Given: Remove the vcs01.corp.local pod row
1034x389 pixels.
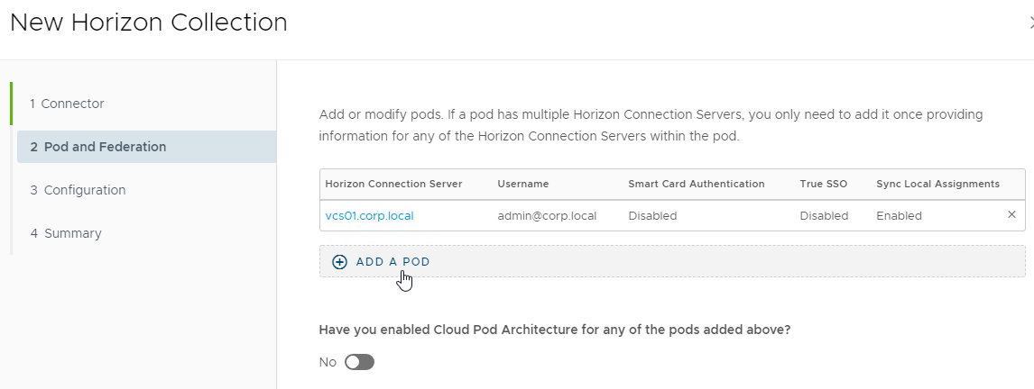Looking at the screenshot, I should pos(1011,214).
